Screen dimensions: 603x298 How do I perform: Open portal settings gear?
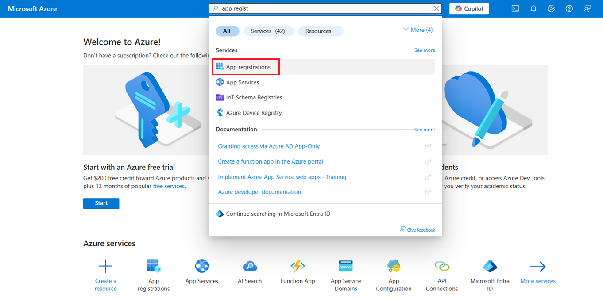[x=551, y=8]
